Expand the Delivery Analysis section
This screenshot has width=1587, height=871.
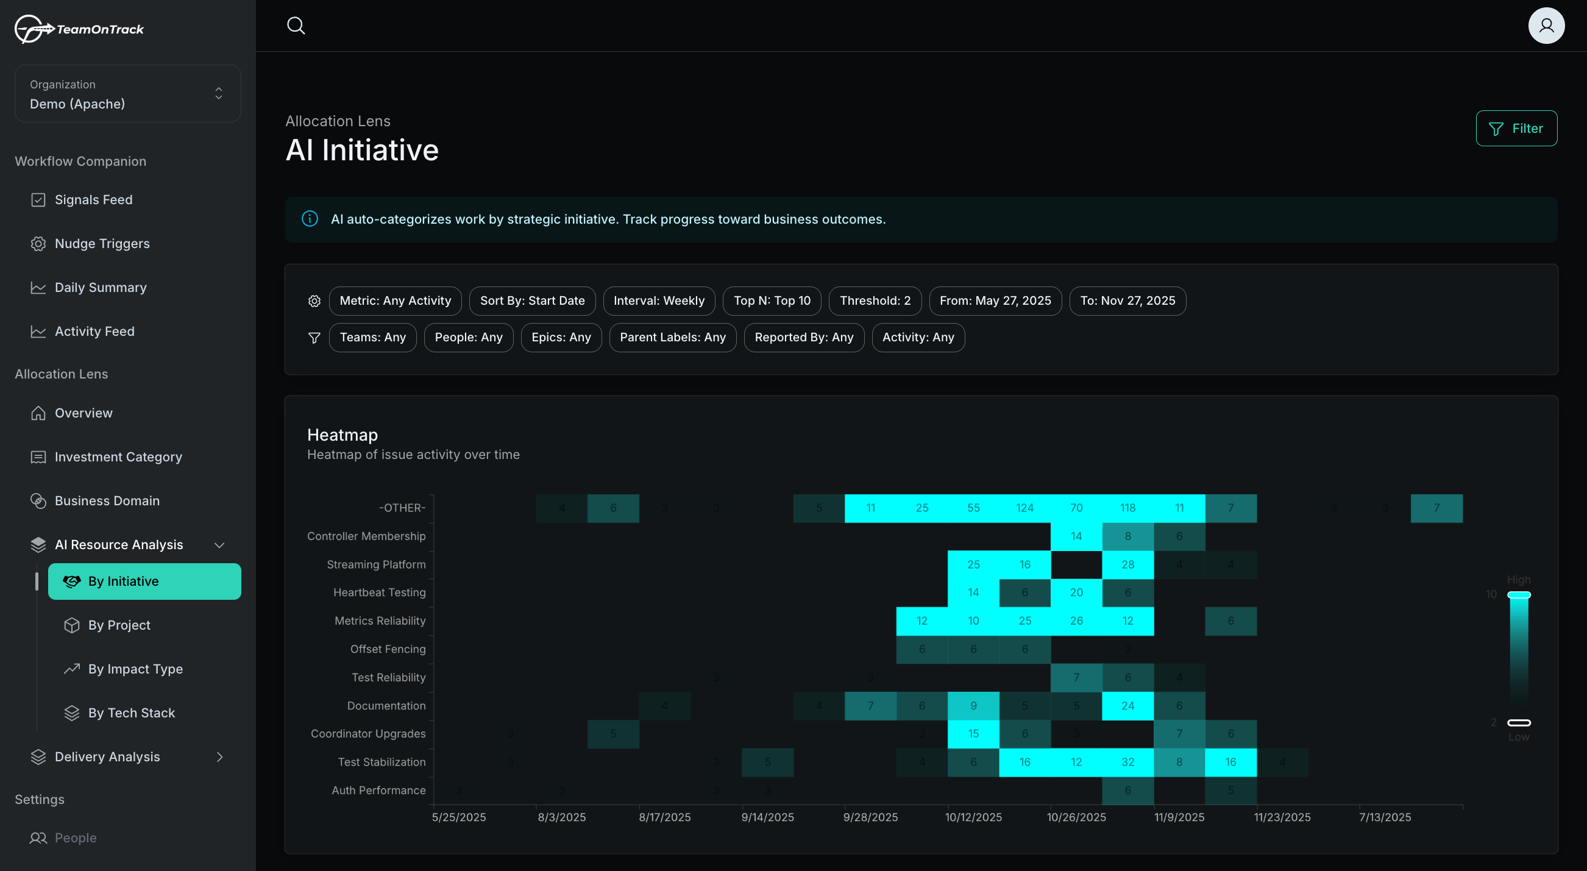(219, 756)
